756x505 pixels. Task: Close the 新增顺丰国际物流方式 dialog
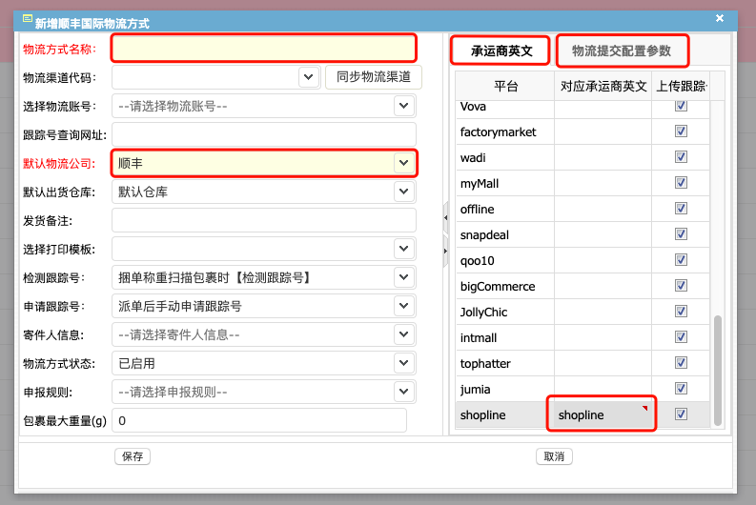[720, 18]
